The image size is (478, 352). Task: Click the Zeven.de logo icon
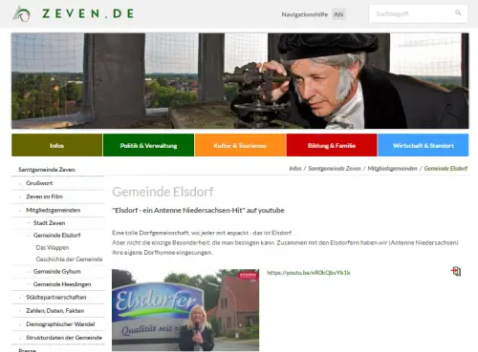22,14
